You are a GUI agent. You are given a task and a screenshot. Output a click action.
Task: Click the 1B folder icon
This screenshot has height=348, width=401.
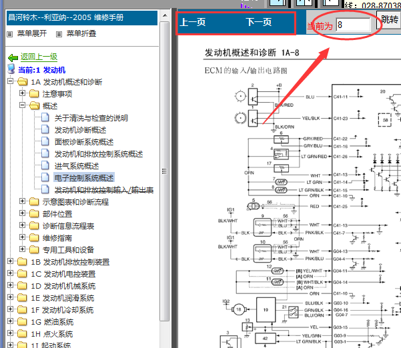[x=23, y=262]
